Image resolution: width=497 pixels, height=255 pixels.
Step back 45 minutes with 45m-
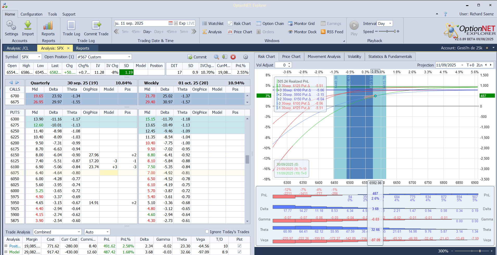[136, 32]
